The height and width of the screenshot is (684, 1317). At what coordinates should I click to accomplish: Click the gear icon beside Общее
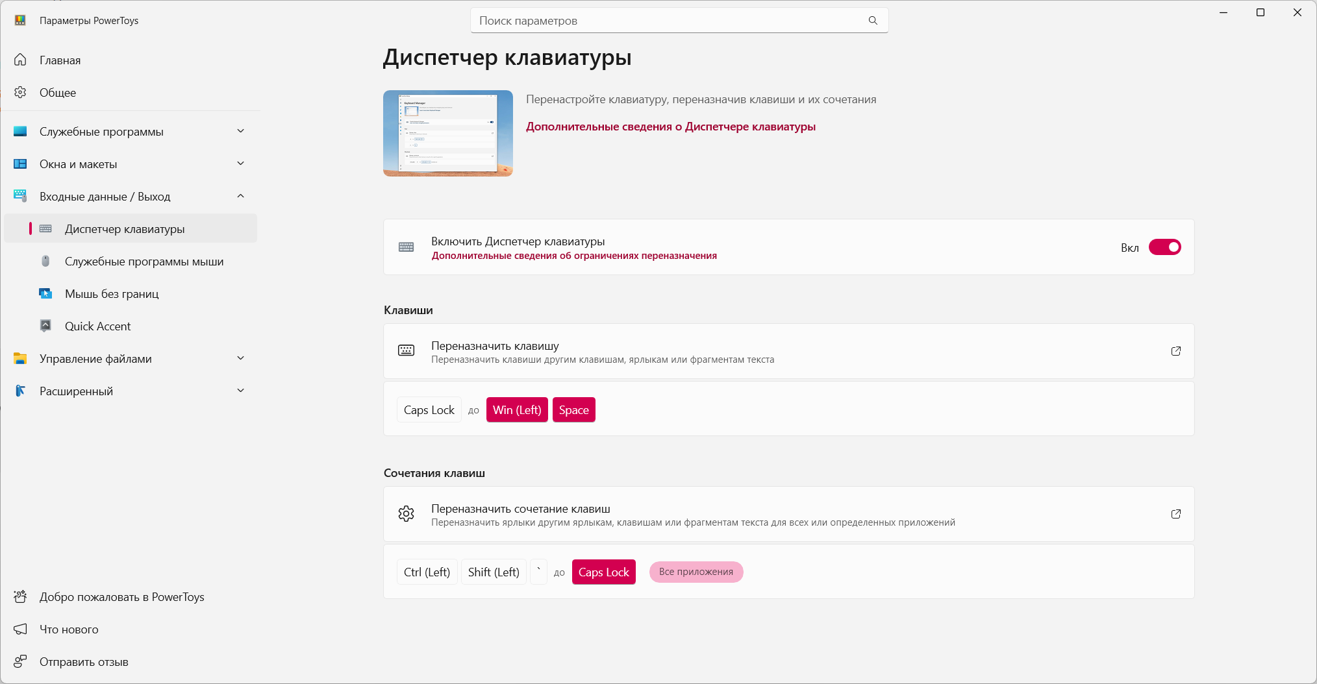point(20,92)
